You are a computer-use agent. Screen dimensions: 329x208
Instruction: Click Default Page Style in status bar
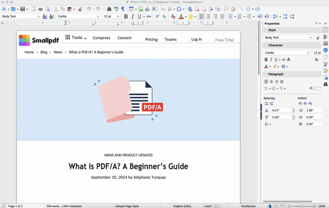(x=127, y=206)
